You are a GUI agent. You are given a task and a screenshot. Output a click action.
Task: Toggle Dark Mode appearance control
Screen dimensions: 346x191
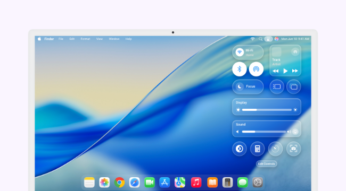(240, 149)
